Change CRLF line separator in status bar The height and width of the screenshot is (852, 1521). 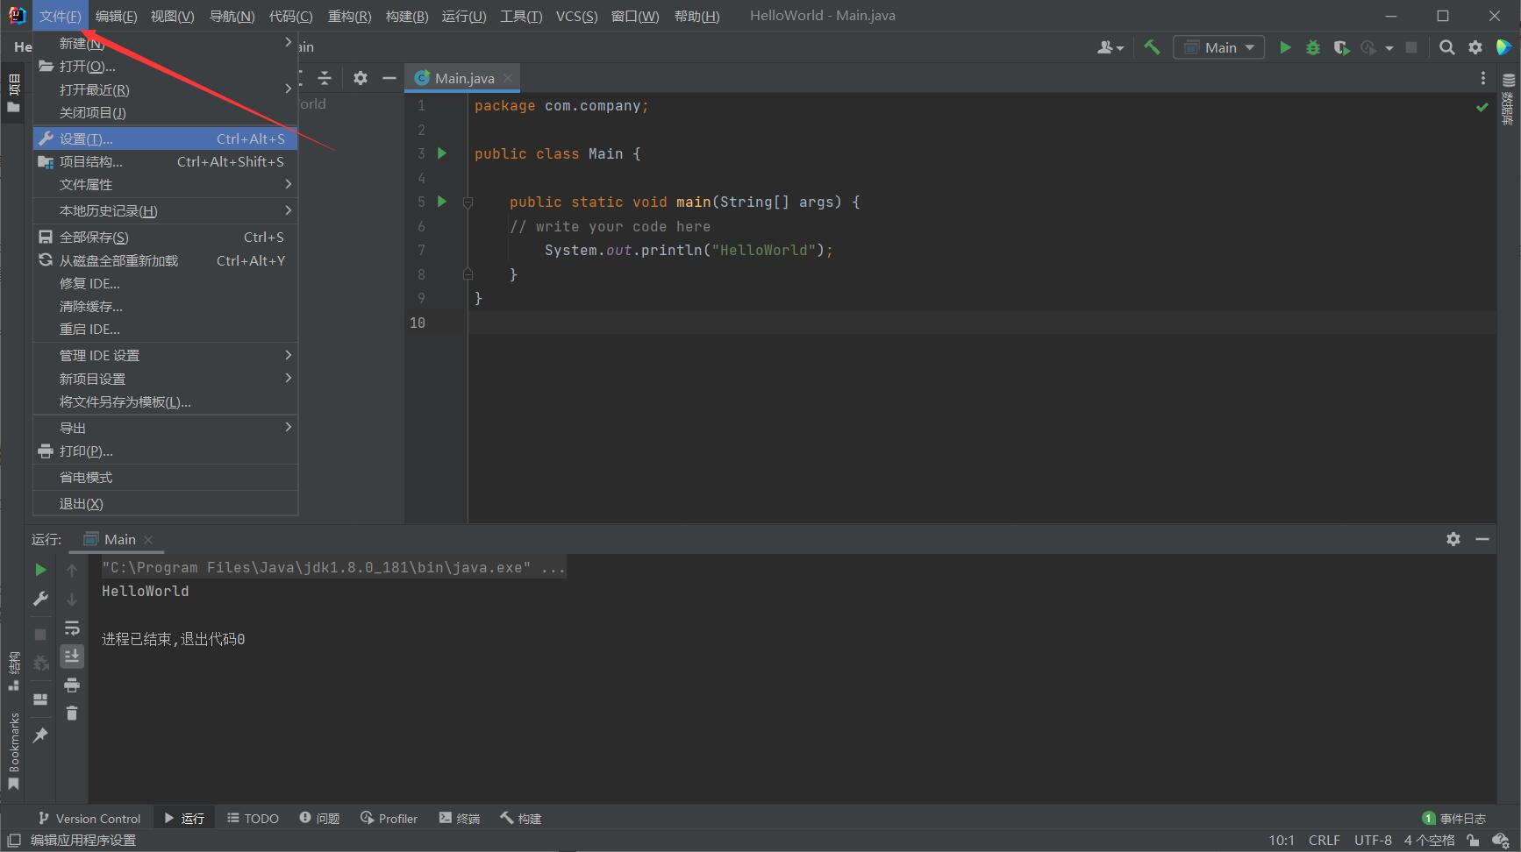1324,840
